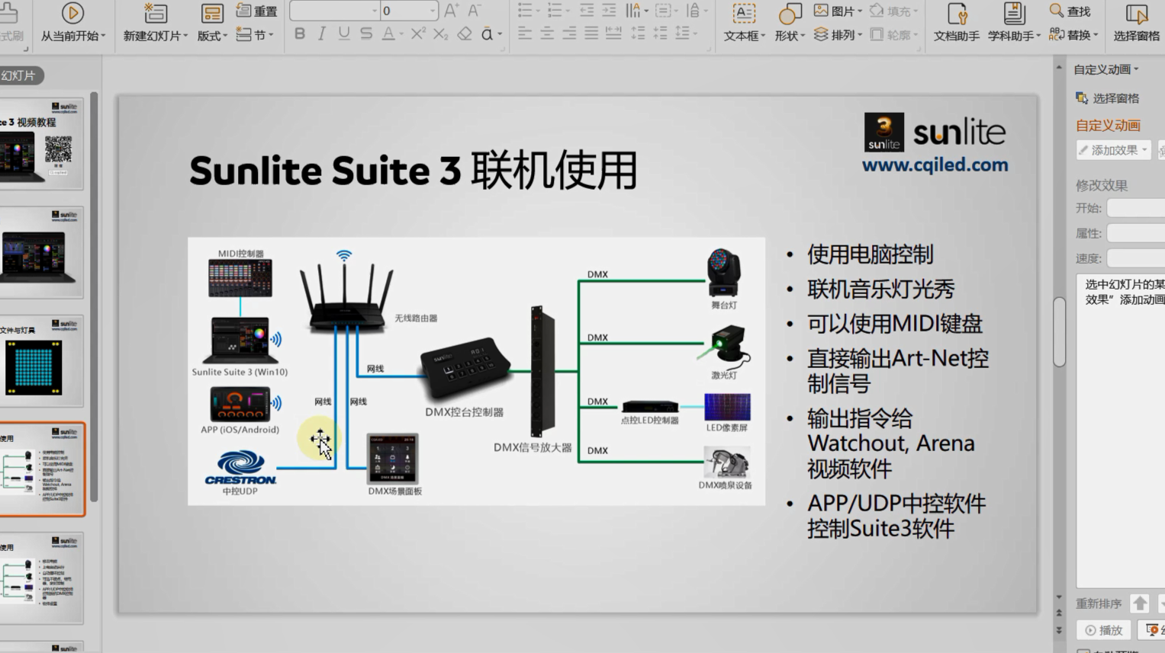1165x653 pixels.
Task: Toggle Underline text formatting
Action: tap(344, 34)
